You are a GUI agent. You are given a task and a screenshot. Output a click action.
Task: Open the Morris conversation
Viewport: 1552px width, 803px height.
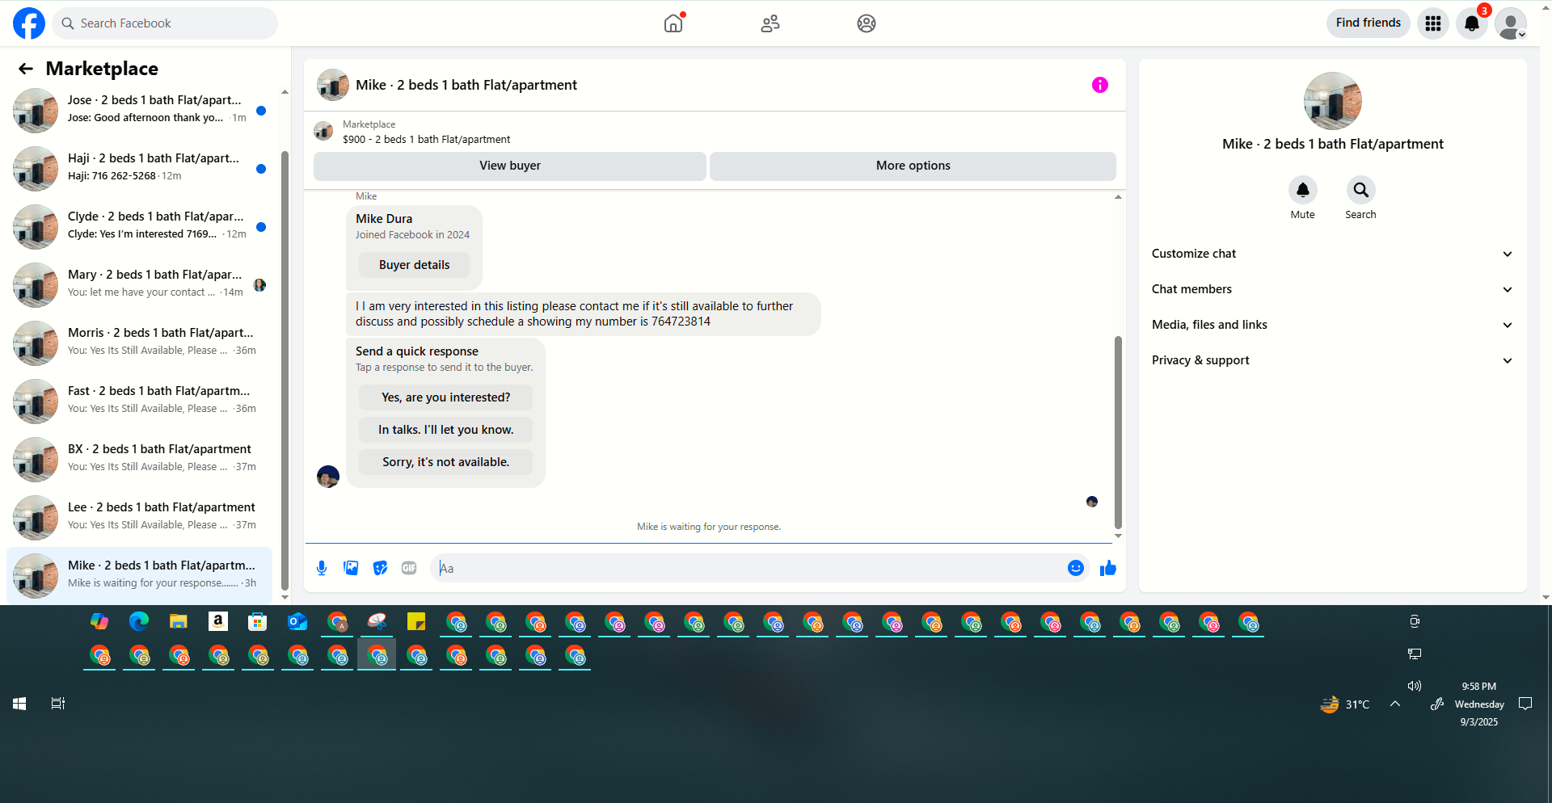(x=139, y=343)
